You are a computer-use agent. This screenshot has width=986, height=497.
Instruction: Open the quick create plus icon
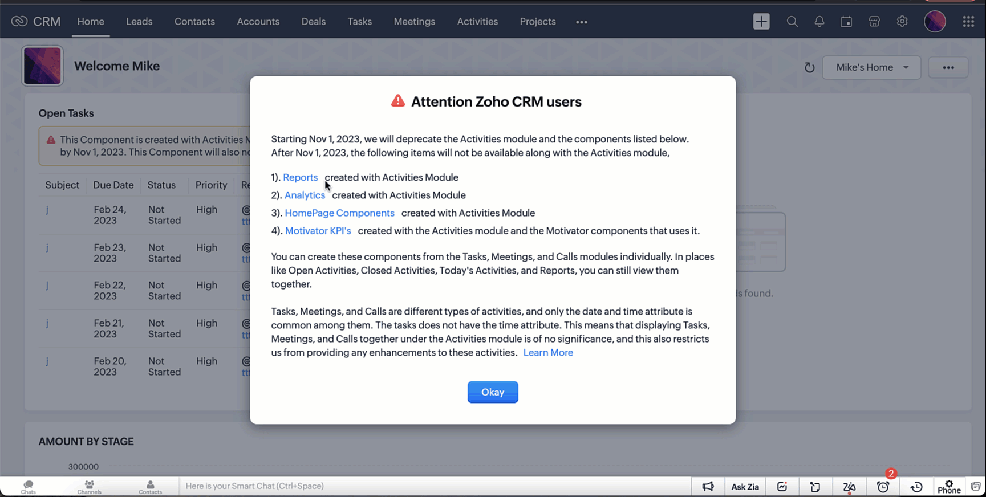pos(761,22)
